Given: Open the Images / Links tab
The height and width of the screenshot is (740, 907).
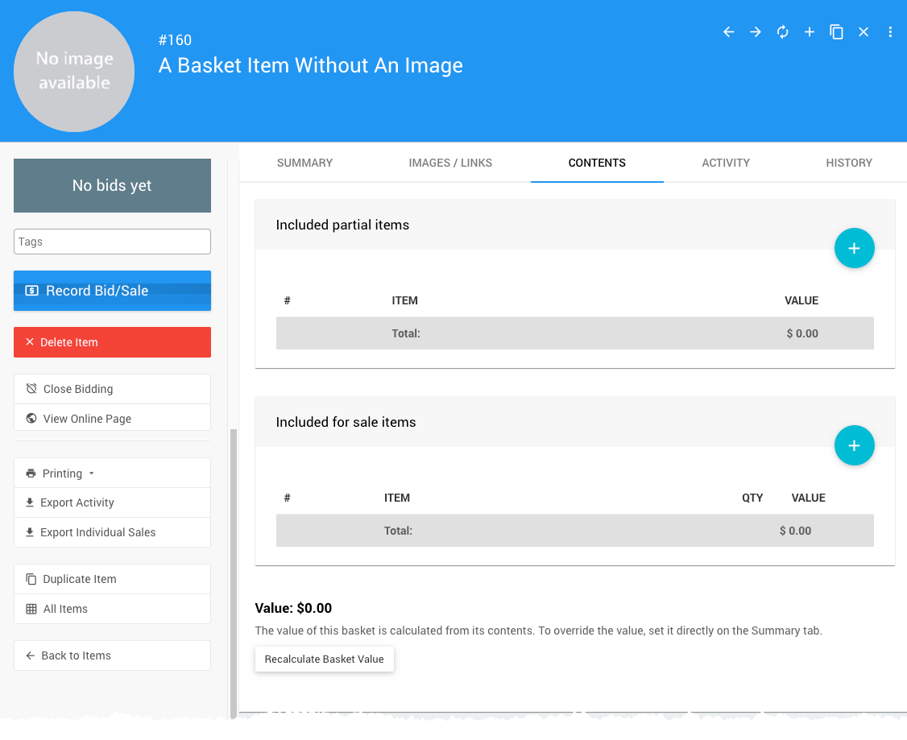Looking at the screenshot, I should [x=450, y=163].
